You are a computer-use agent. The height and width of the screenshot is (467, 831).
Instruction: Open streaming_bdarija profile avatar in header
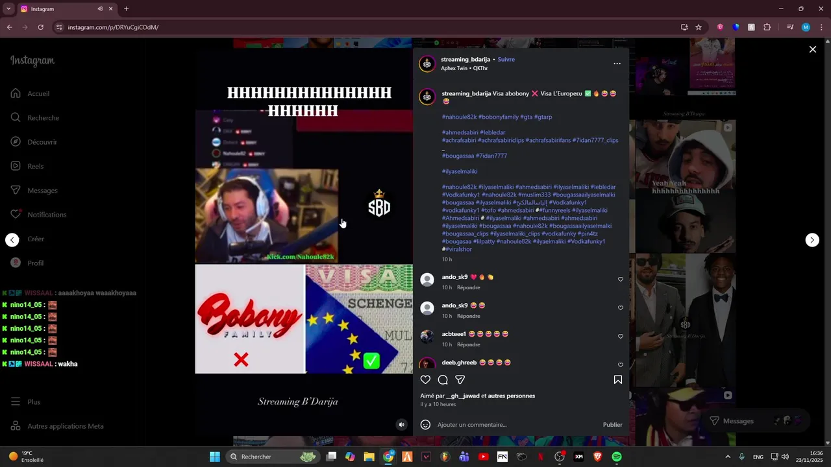(427, 64)
